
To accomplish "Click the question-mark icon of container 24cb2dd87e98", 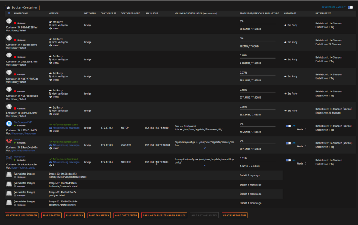I will (9, 55).
